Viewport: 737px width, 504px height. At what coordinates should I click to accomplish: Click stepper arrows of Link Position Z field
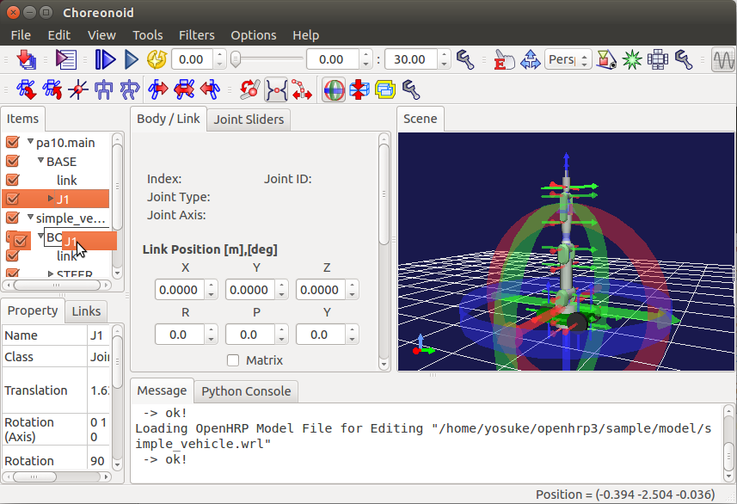pyautogui.click(x=352, y=290)
